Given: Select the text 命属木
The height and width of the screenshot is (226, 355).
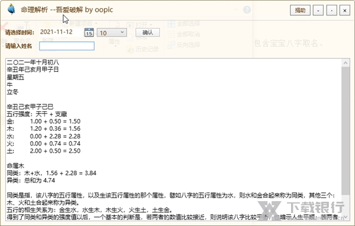Looking at the screenshot, I should (15, 166).
